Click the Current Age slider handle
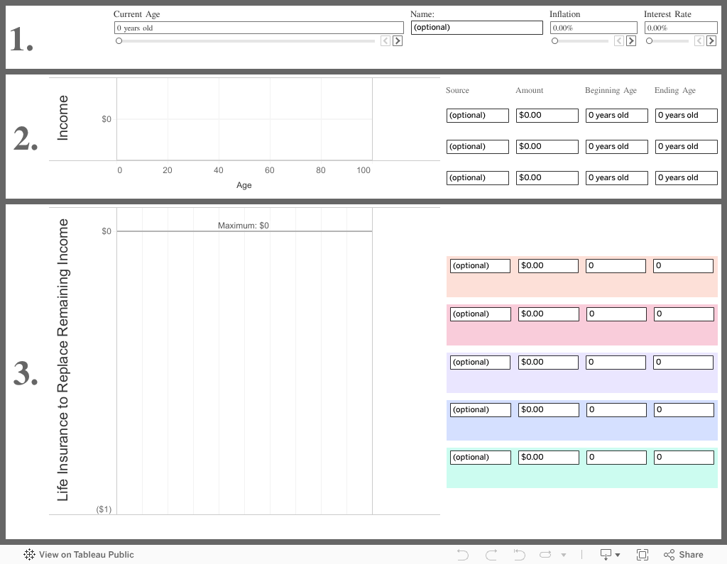Screen dimensions: 727x564 coord(119,41)
